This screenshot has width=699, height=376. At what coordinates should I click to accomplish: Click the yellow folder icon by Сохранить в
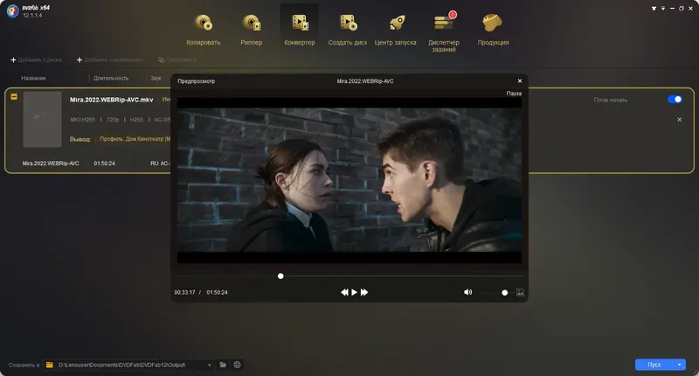tap(50, 365)
